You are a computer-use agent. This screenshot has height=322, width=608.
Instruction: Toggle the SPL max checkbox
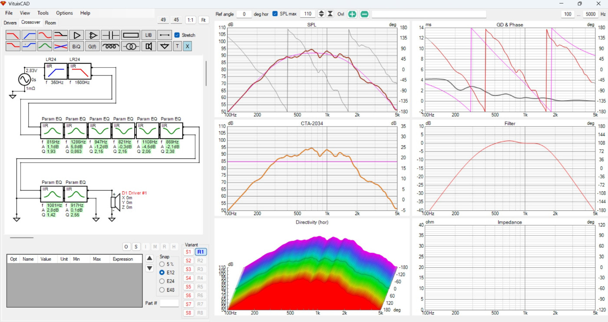(275, 14)
